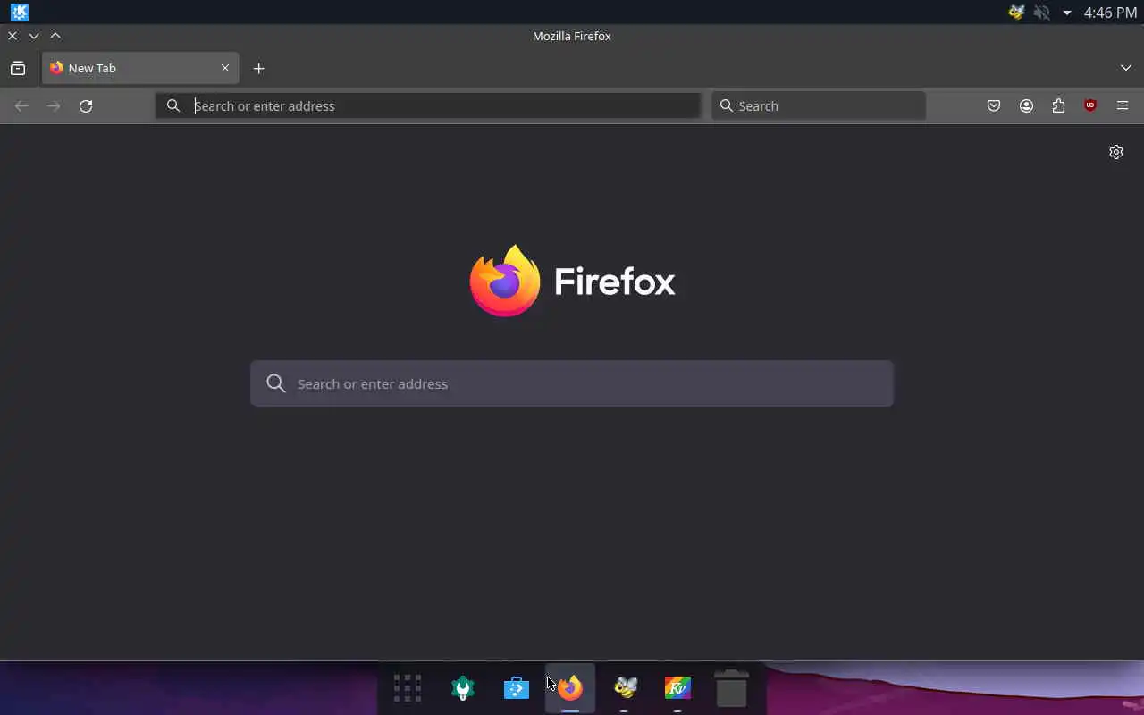Open a new tab with the plus button
Image resolution: width=1144 pixels, height=715 pixels.
point(258,68)
